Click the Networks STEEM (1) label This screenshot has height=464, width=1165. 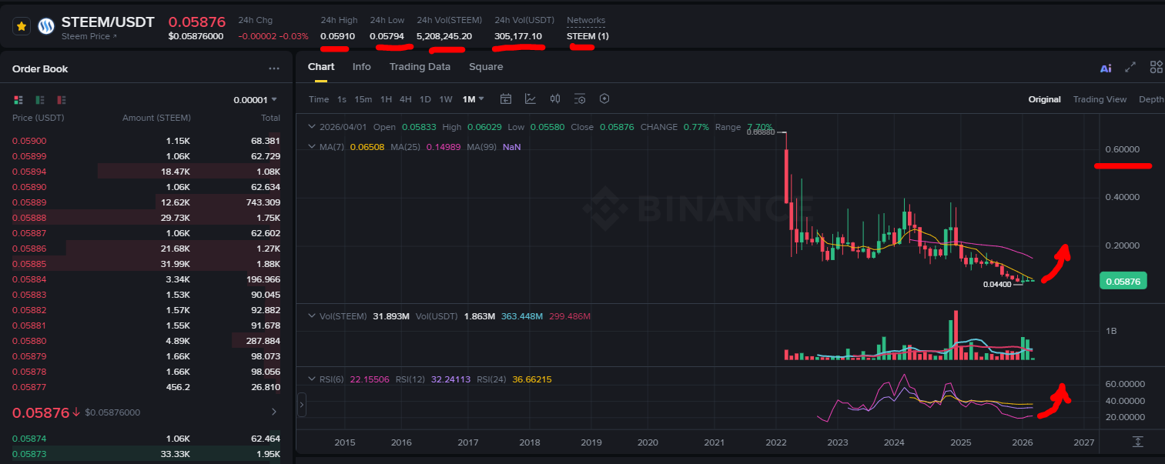tap(588, 36)
